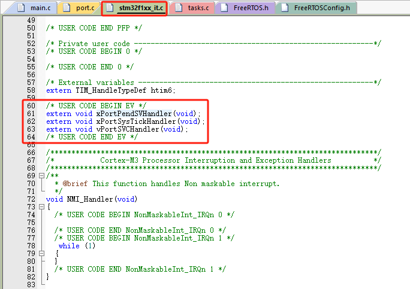Viewport: 410px width, 289px height.
Task: Click on vPortSVCHandler in line 63
Action: [x=128, y=129]
